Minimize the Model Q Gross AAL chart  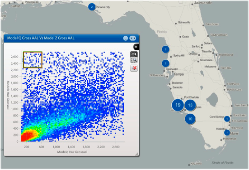coord(126,38)
